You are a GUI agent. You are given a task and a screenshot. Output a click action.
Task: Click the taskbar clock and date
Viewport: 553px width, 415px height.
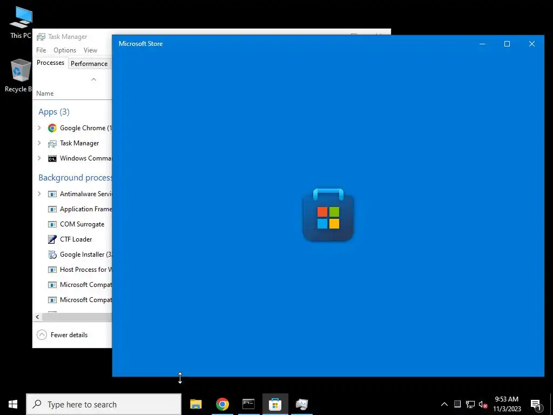[507, 404]
